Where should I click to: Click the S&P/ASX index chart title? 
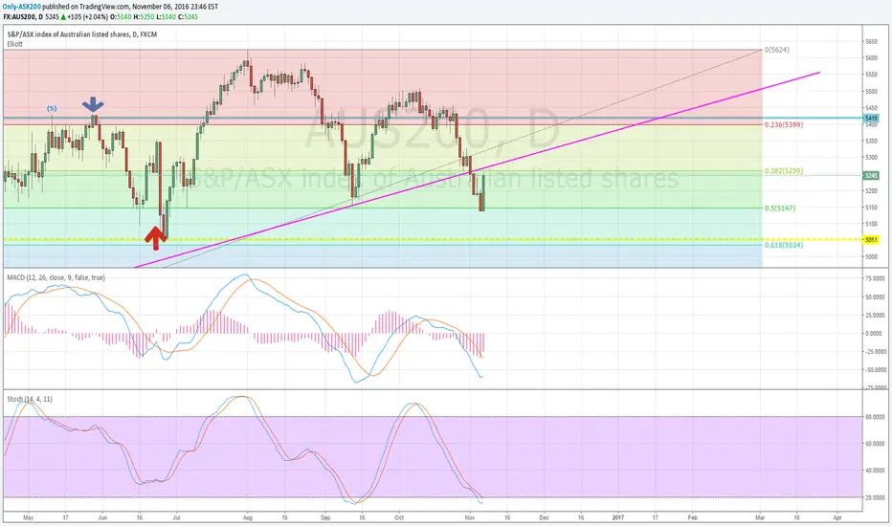pyautogui.click(x=82, y=34)
